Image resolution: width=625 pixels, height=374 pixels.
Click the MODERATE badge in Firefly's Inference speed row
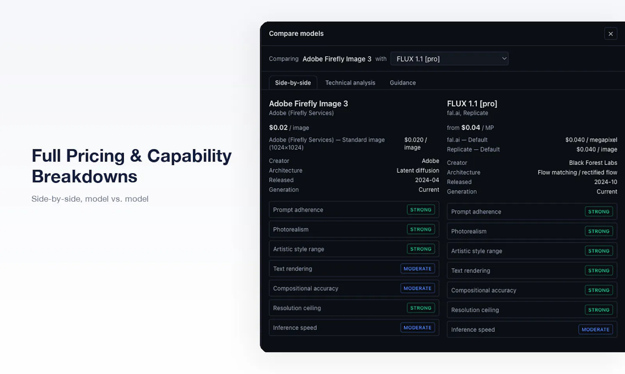click(x=418, y=327)
